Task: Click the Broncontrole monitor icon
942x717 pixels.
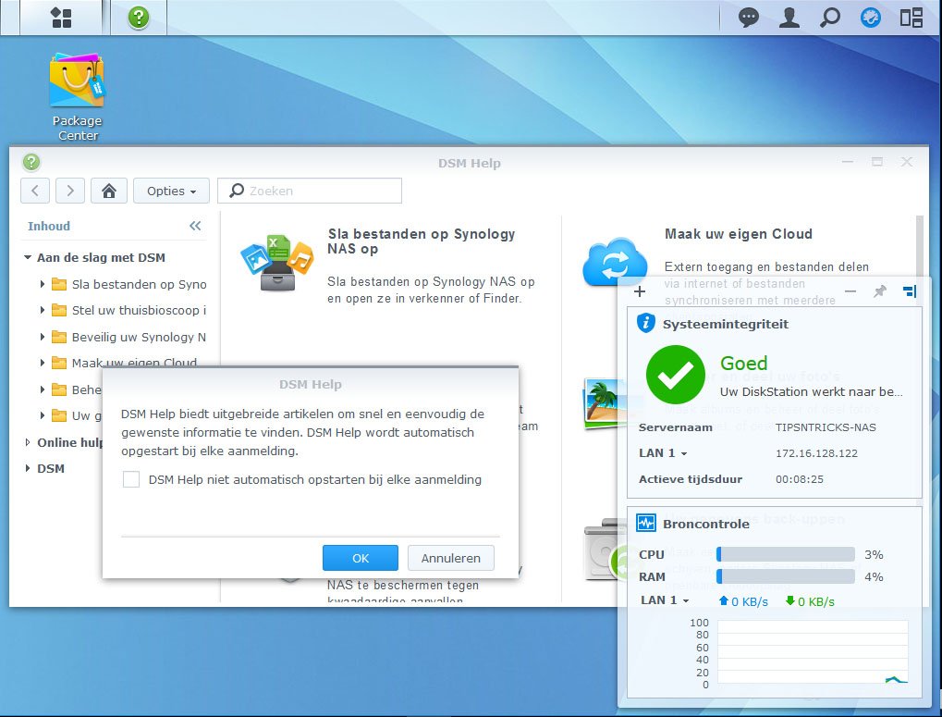Action: pyautogui.click(x=646, y=523)
